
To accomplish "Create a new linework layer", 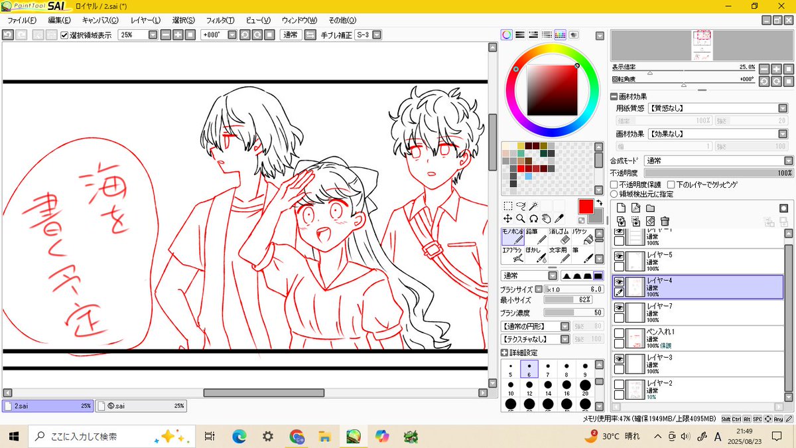I will 635,208.
